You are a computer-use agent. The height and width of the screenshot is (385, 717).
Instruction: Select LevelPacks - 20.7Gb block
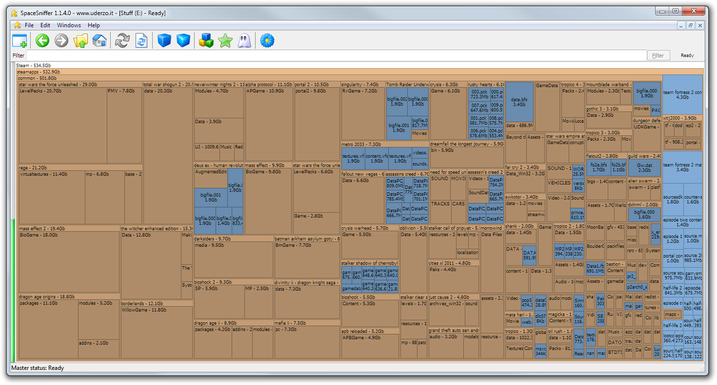[x=63, y=126]
